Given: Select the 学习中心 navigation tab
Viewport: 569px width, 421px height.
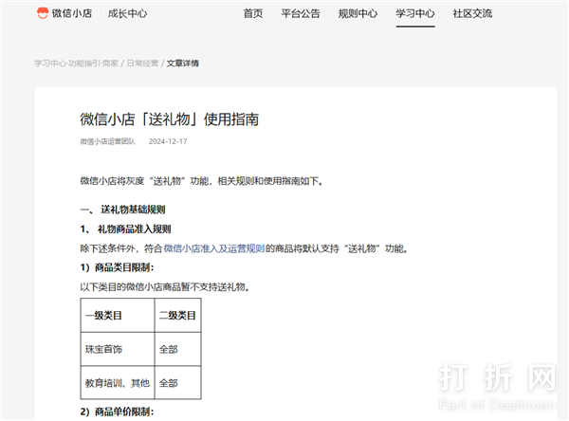Looking at the screenshot, I should pyautogui.click(x=414, y=14).
